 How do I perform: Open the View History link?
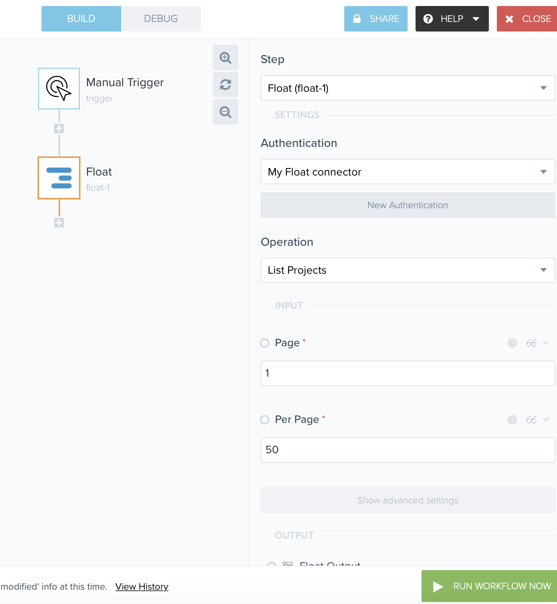142,586
